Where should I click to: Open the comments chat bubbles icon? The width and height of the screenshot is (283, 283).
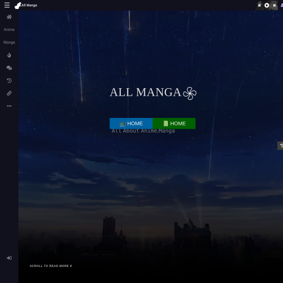(9, 68)
